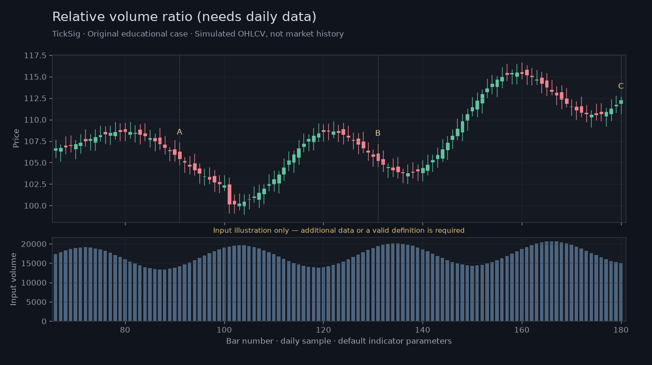Image resolution: width=652 pixels, height=365 pixels.
Task: Click the bar number 80 tick label
Action: tap(125, 329)
